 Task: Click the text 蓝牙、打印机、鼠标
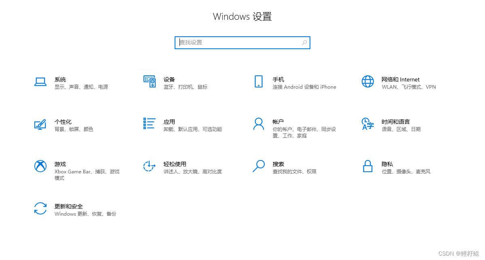coord(186,87)
